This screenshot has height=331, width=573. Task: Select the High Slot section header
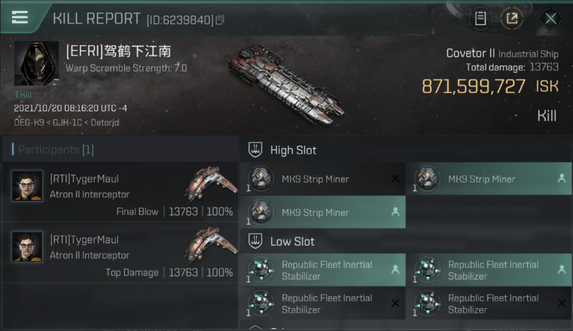point(293,150)
